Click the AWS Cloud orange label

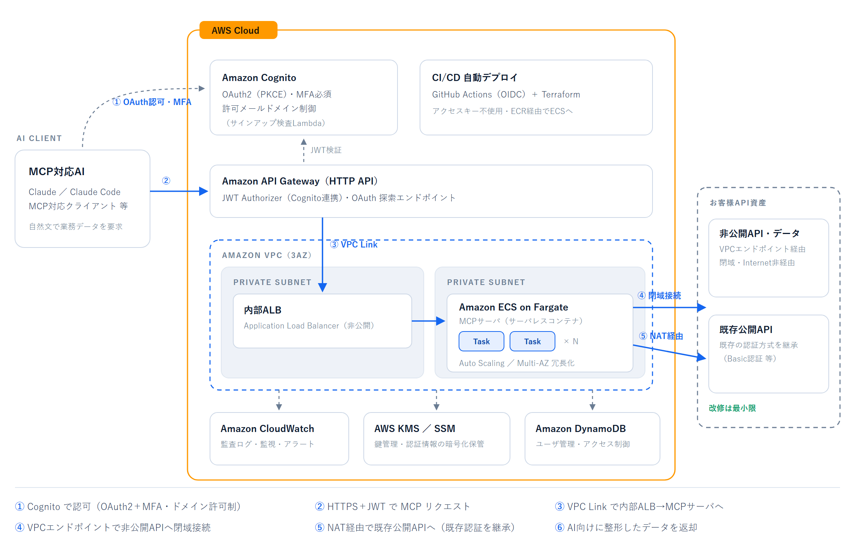click(238, 30)
